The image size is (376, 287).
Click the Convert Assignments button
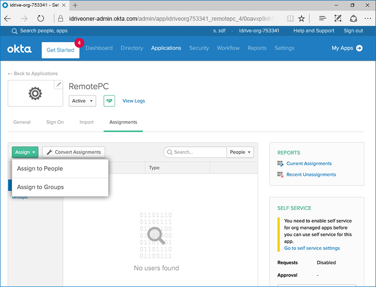coord(74,152)
